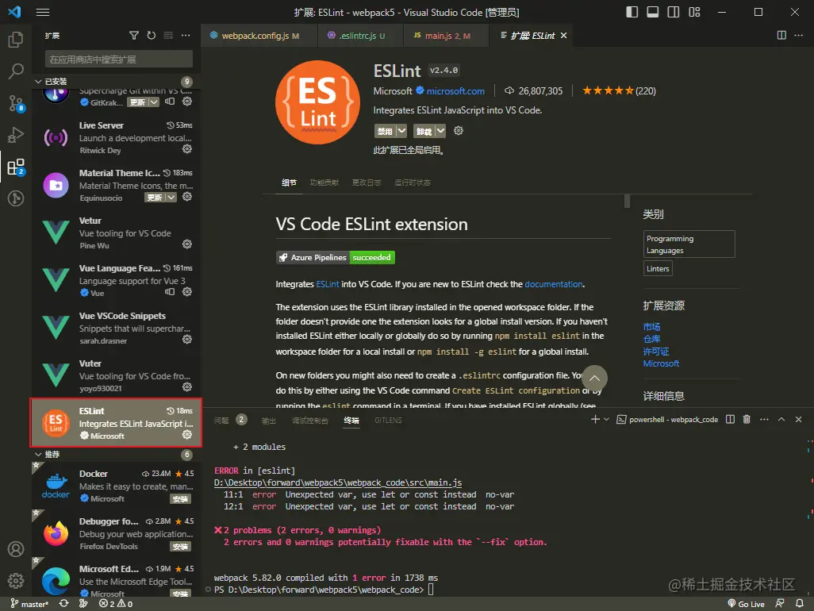The width and height of the screenshot is (814, 611).
Task: Open Source Control view with badge 8
Action: [16, 103]
